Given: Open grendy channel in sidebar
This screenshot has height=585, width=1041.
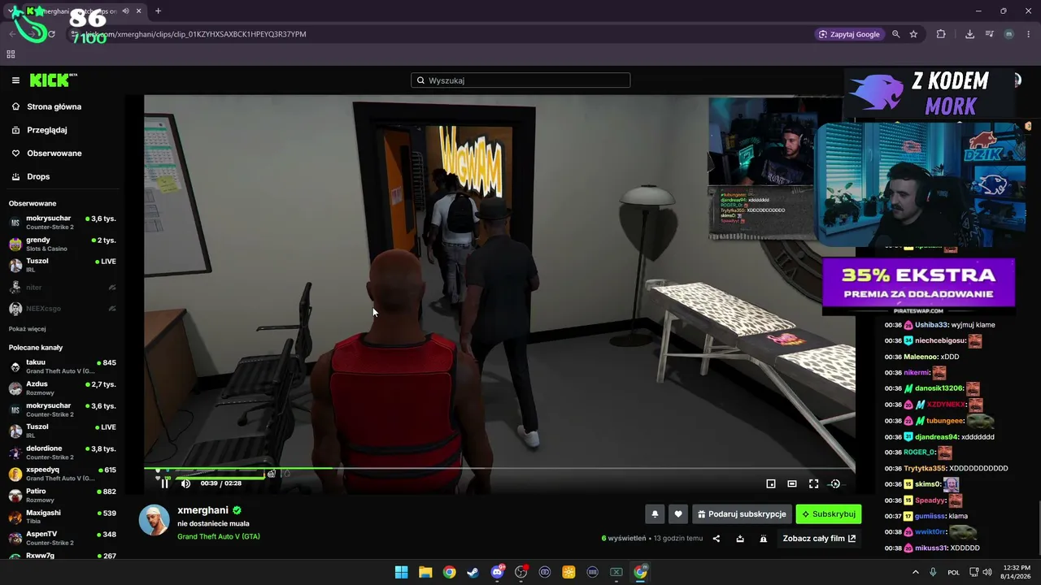Looking at the screenshot, I should tap(63, 244).
